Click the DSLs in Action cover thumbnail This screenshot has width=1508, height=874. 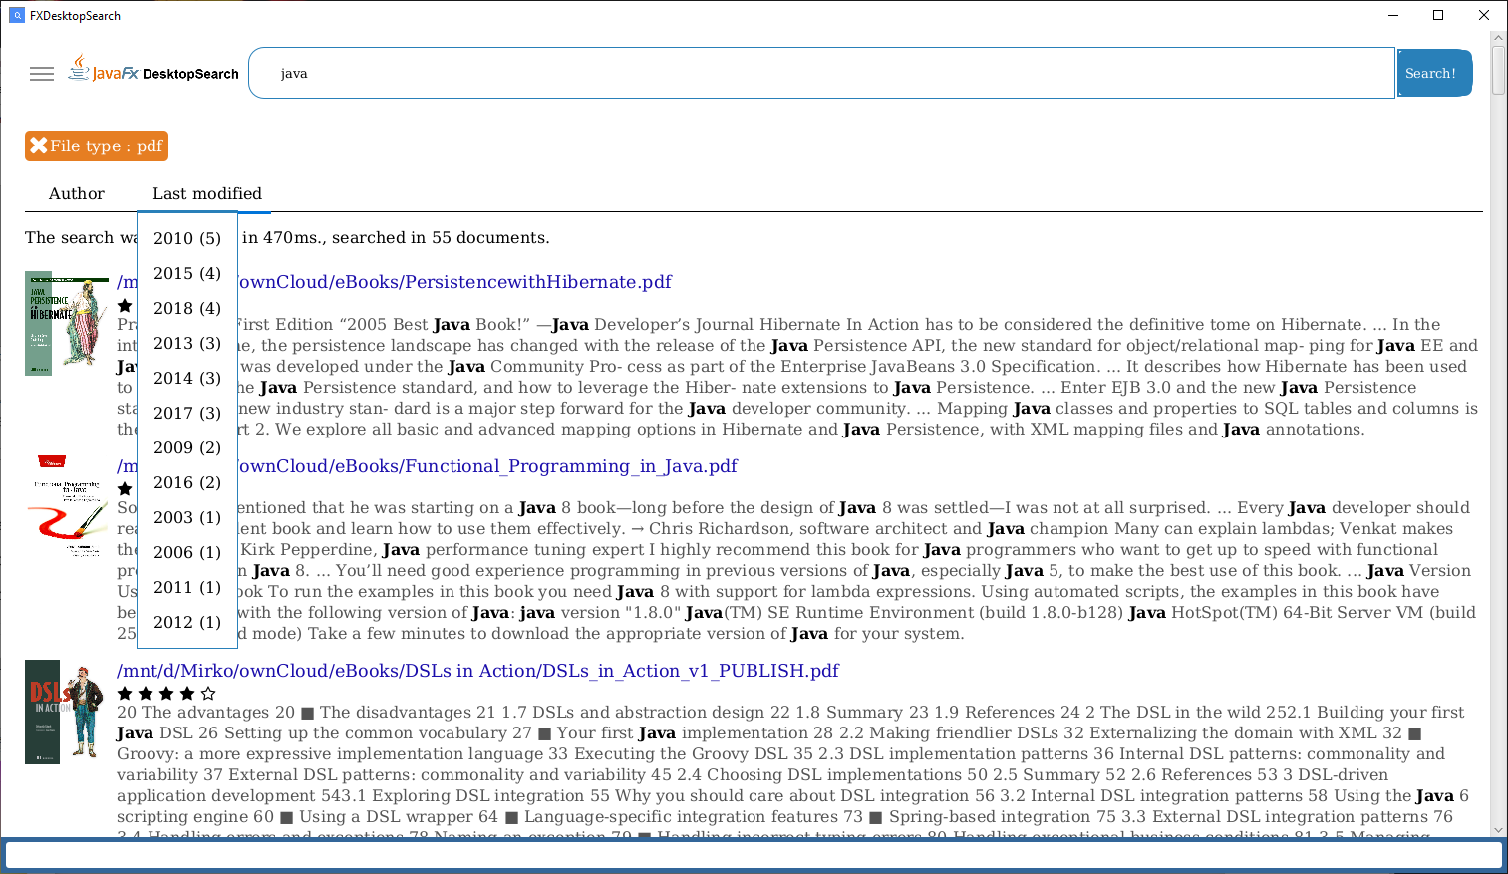coord(67,712)
